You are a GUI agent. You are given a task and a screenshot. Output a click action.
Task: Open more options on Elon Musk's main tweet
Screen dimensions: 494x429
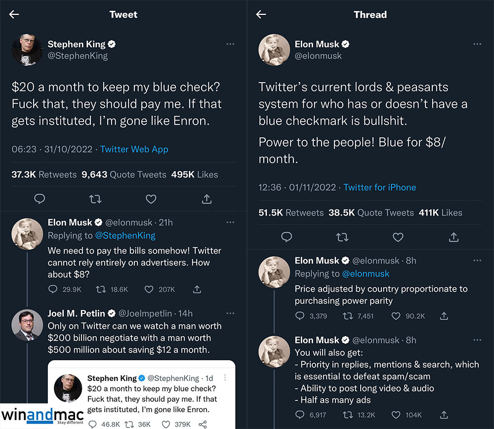[477, 44]
